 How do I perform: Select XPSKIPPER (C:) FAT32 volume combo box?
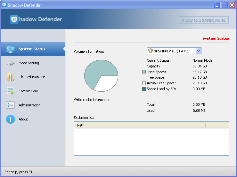click(x=174, y=51)
